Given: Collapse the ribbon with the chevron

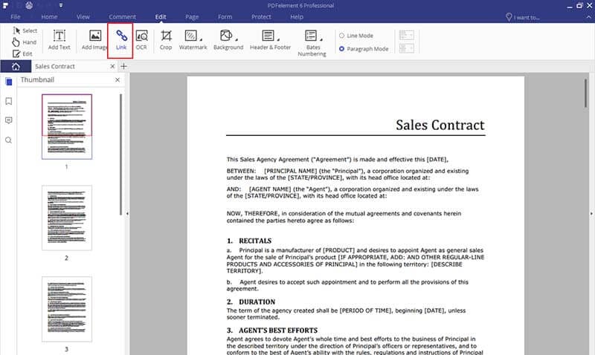Looking at the screenshot, I should coord(589,17).
